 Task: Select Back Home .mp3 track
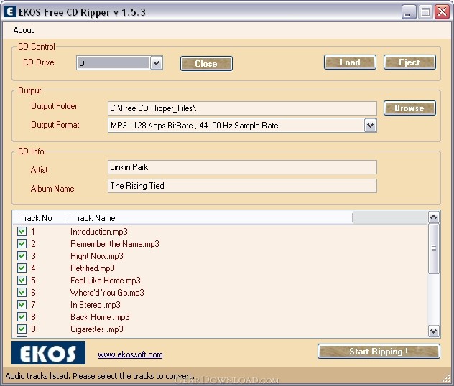pos(100,317)
